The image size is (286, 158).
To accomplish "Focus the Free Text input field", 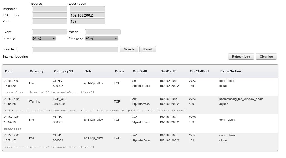I will [75, 49].
